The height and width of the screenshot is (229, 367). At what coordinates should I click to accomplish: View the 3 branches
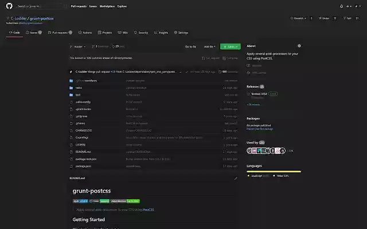coord(100,46)
